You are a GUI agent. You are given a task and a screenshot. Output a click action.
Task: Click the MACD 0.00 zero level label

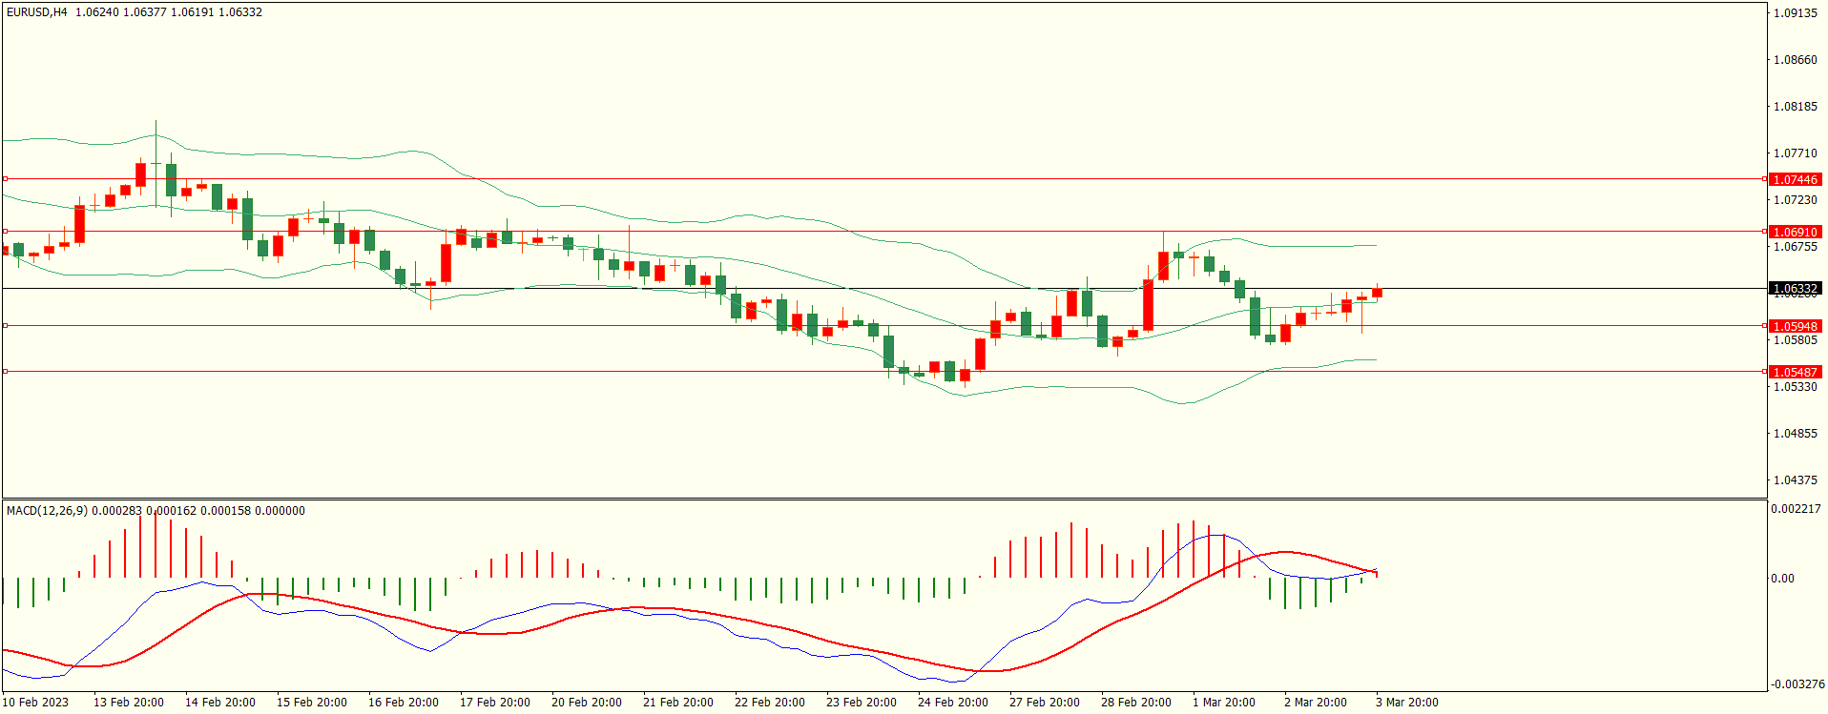(1782, 579)
